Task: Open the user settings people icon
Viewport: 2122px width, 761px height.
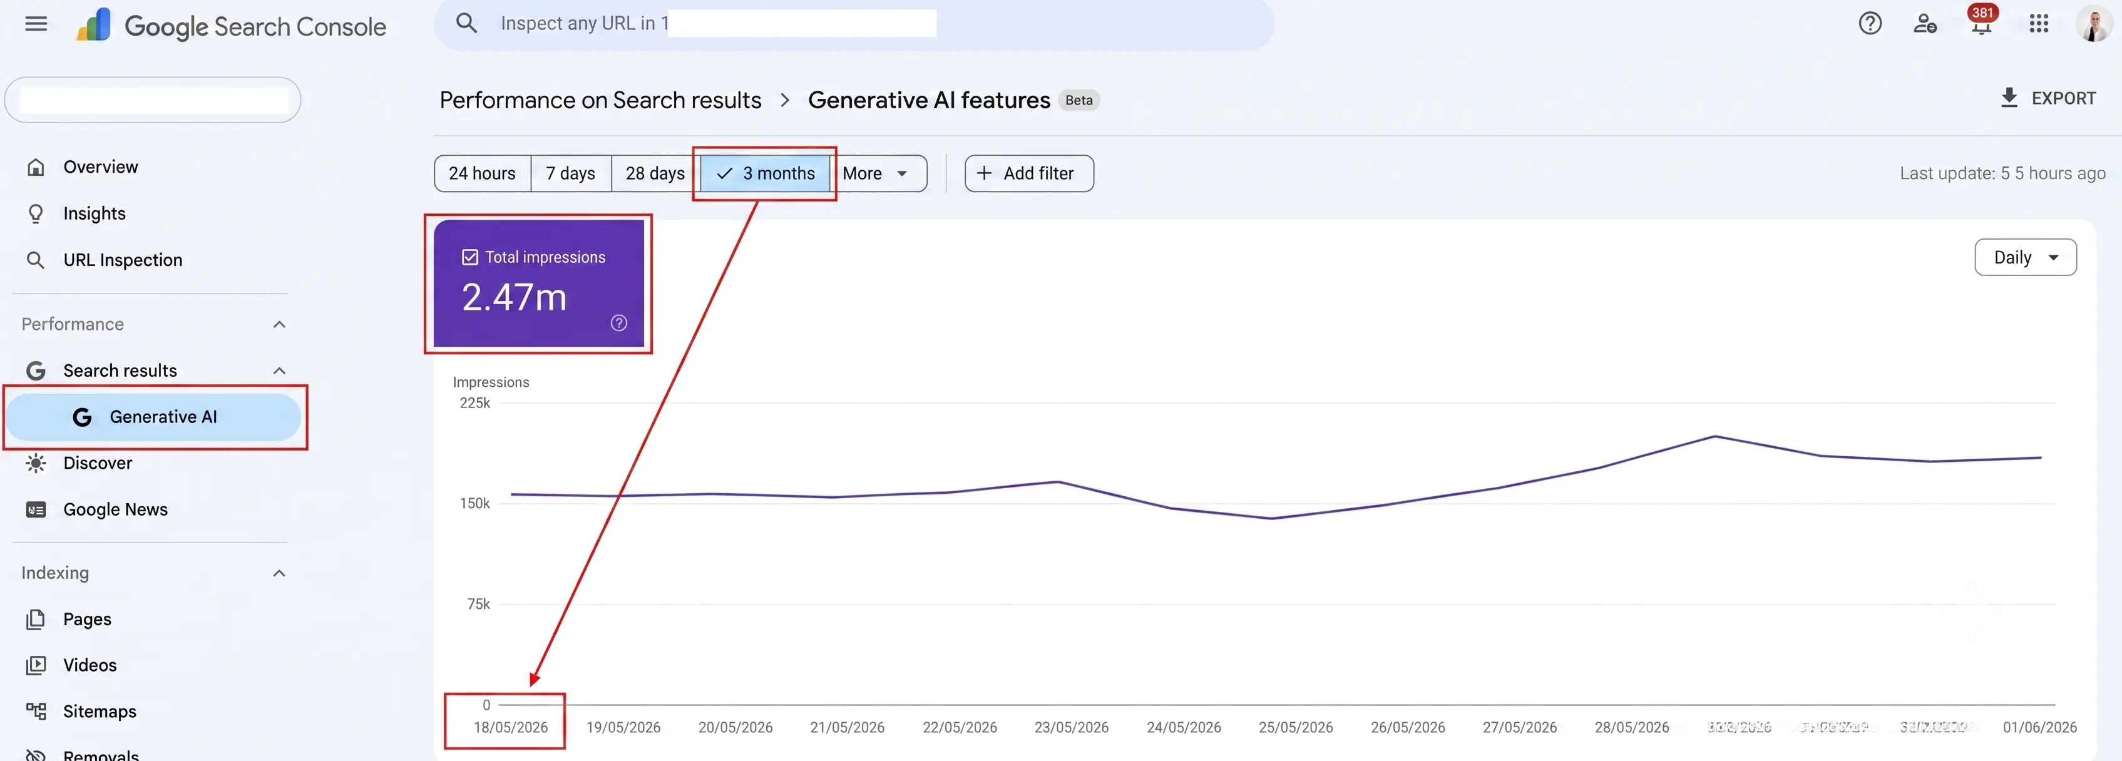Action: tap(1924, 24)
